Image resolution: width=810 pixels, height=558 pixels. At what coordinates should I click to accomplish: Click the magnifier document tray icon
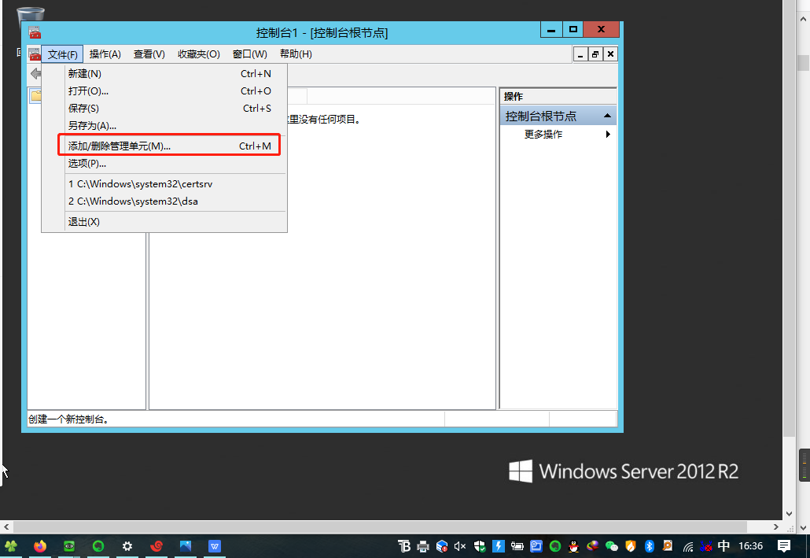tap(668, 545)
